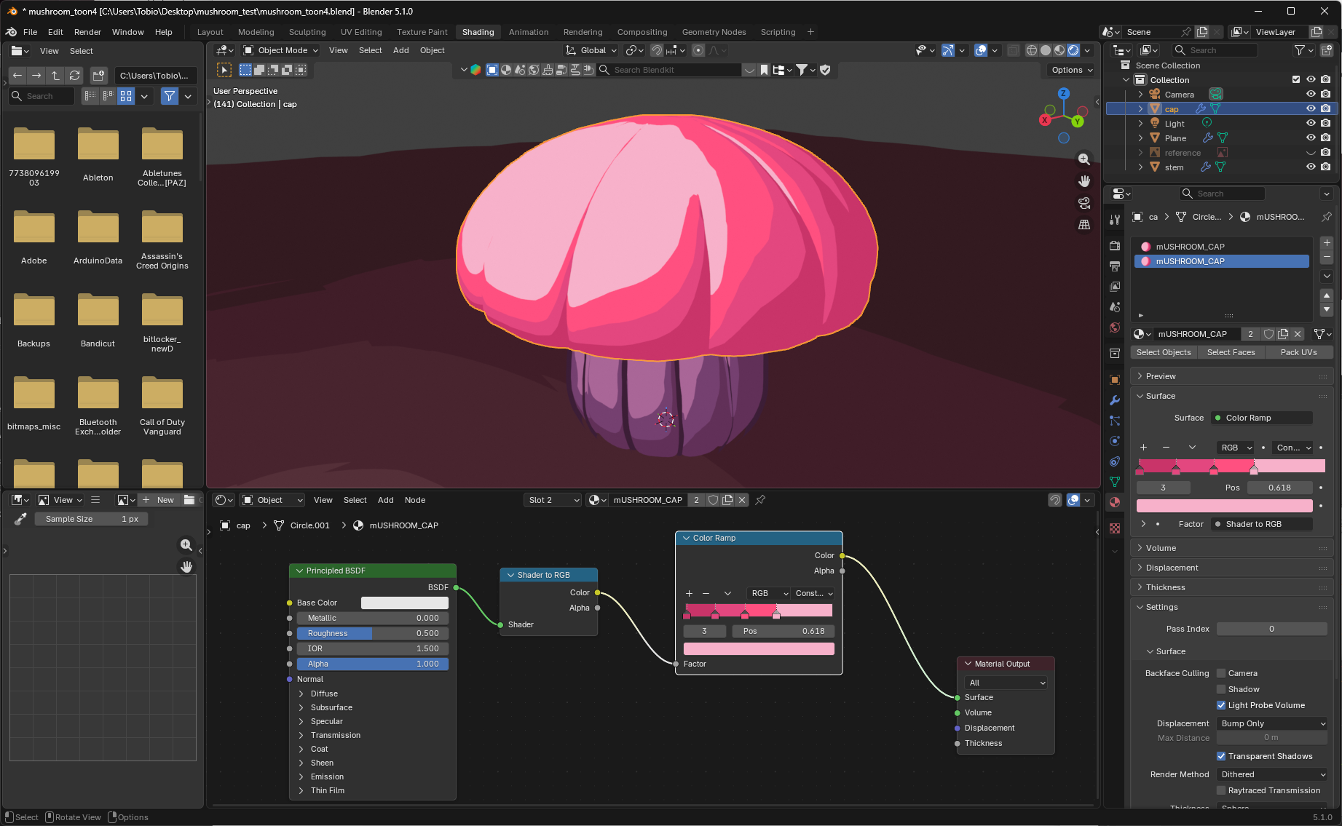Enable the Backface Culling Shadow checkbox
Image resolution: width=1342 pixels, height=826 pixels.
1221,689
